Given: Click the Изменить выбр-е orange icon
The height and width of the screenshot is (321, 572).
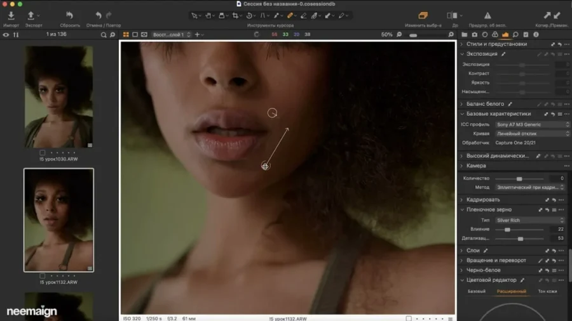Looking at the screenshot, I should [x=423, y=15].
